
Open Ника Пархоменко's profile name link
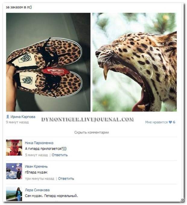pyautogui.click(x=39, y=143)
